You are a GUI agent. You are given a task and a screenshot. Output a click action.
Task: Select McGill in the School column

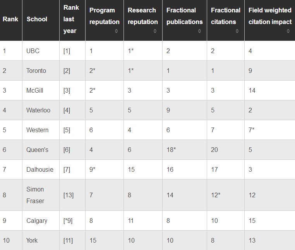tap(34, 90)
